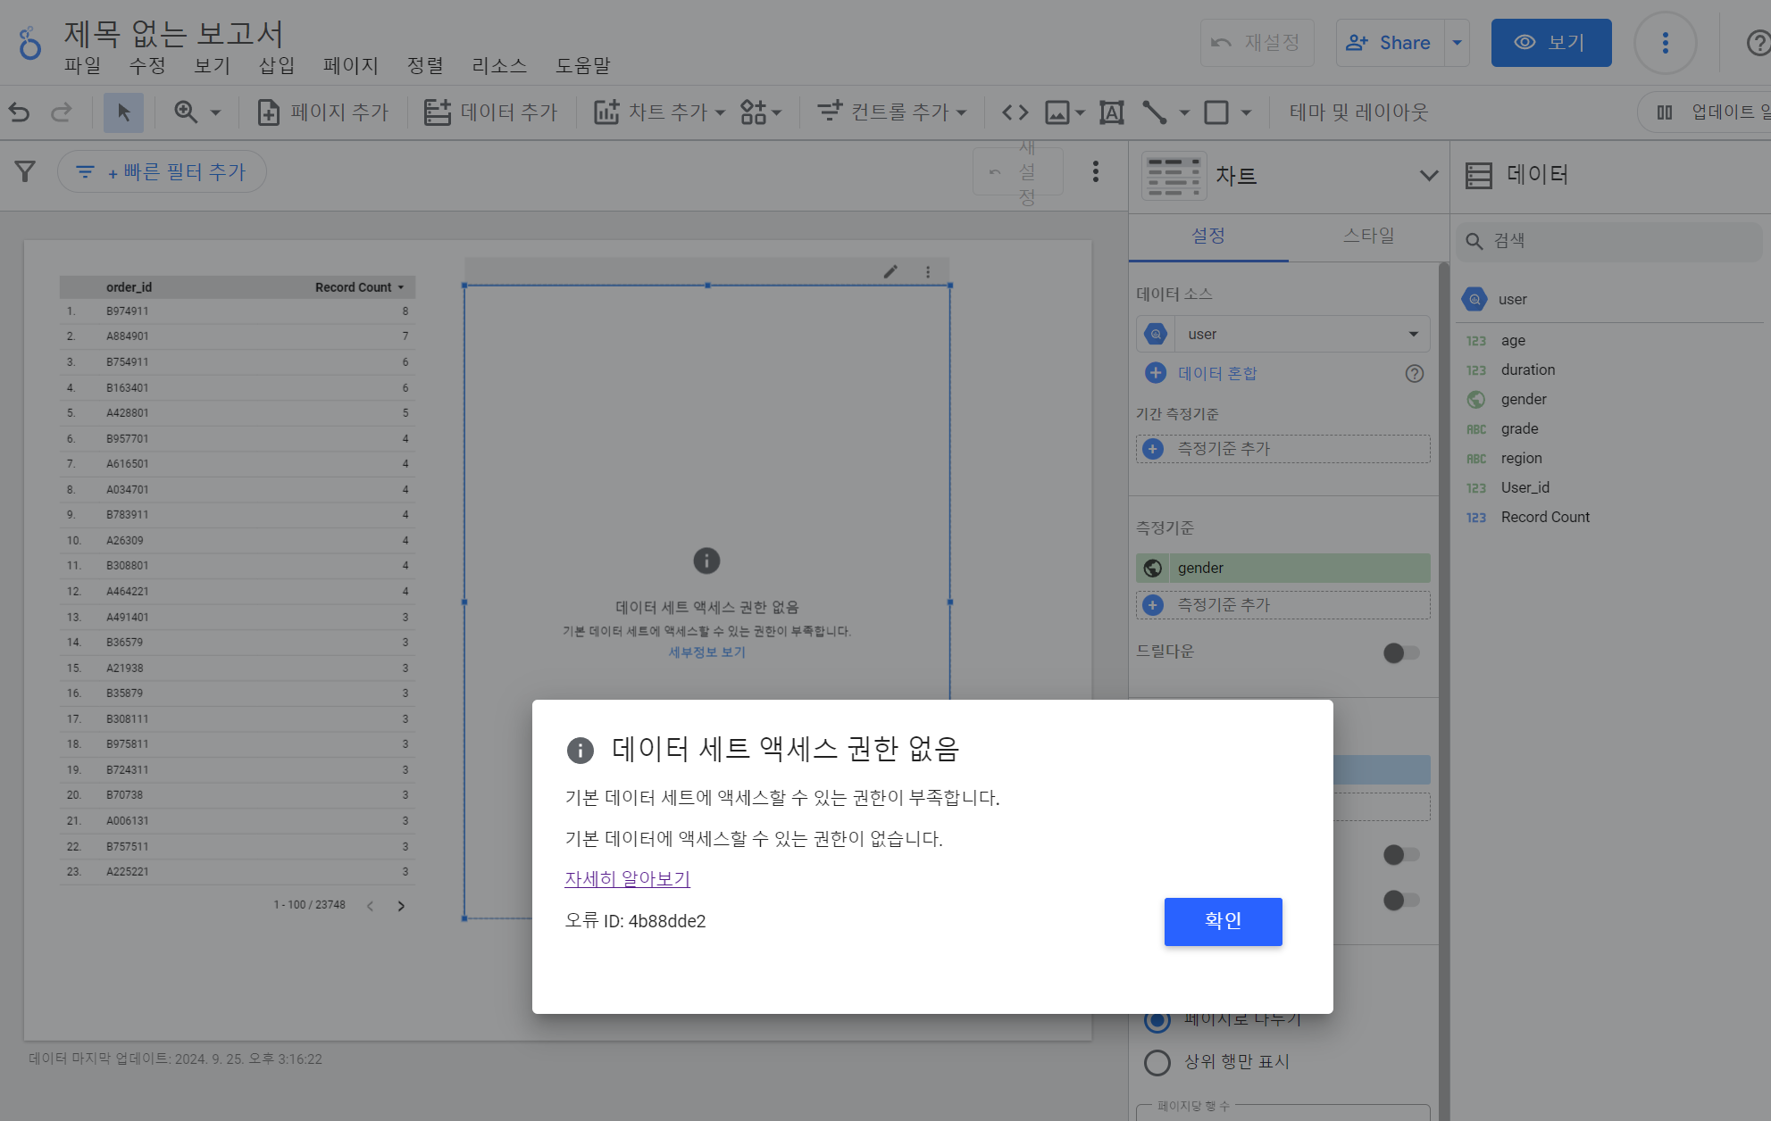Screen dimensions: 1771x1121
Task: Select the line drawing tool
Action: point(1155,112)
